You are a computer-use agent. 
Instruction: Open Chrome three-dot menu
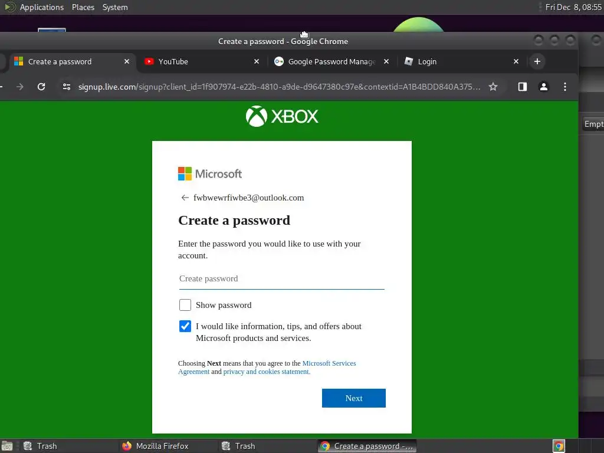pos(564,87)
